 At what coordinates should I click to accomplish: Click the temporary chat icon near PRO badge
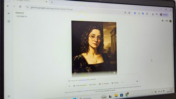(x=163, y=21)
